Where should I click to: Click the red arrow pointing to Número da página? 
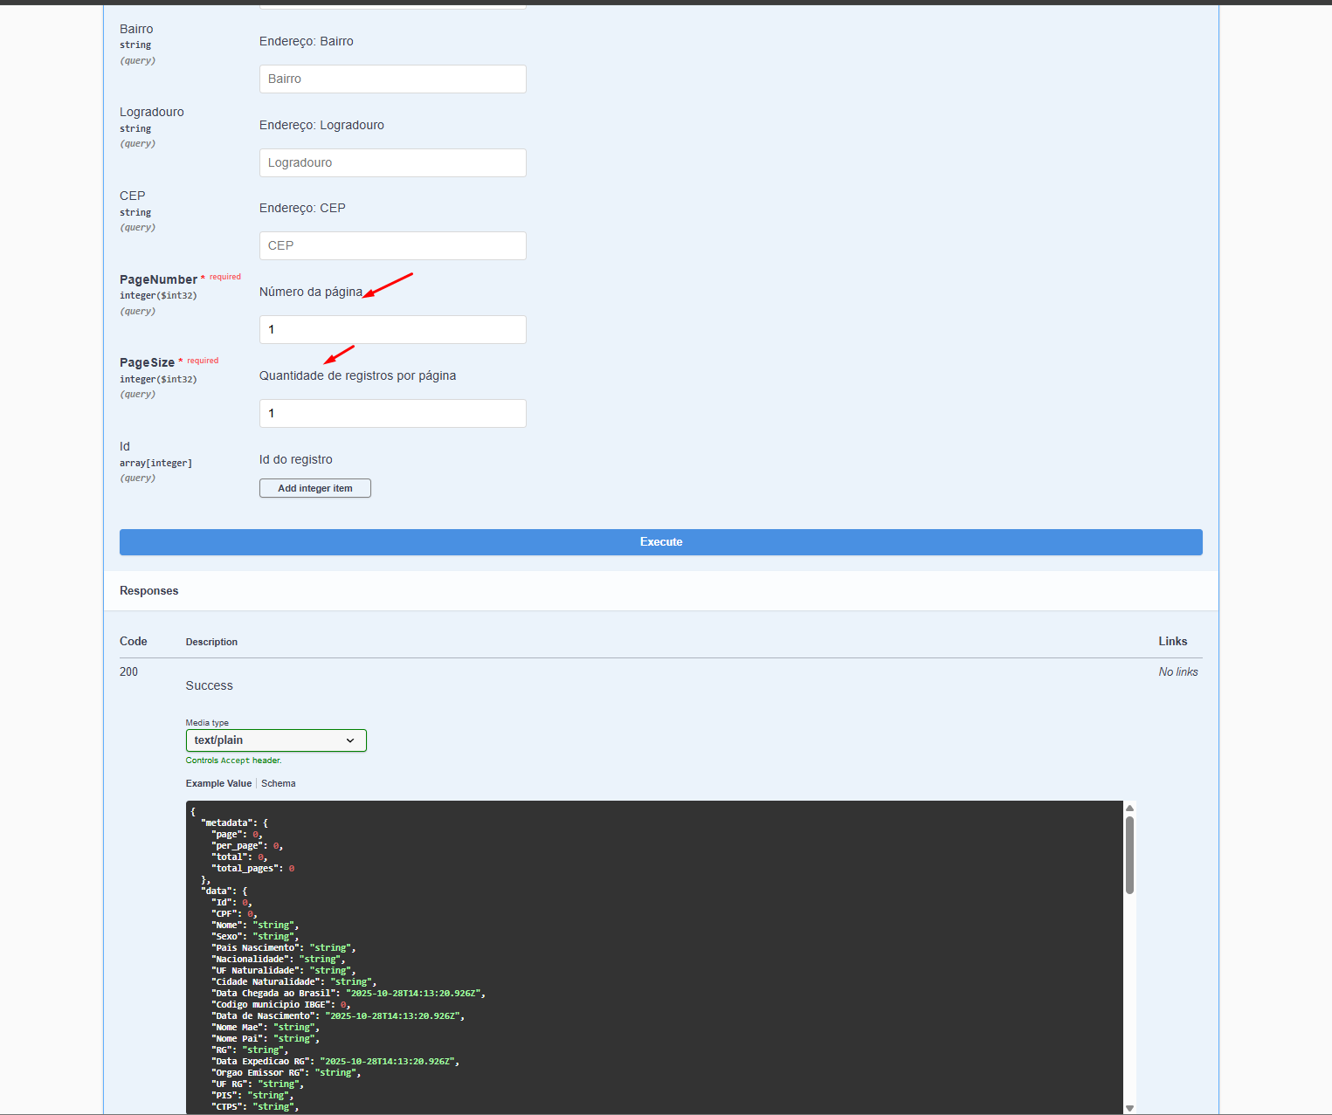[388, 285]
